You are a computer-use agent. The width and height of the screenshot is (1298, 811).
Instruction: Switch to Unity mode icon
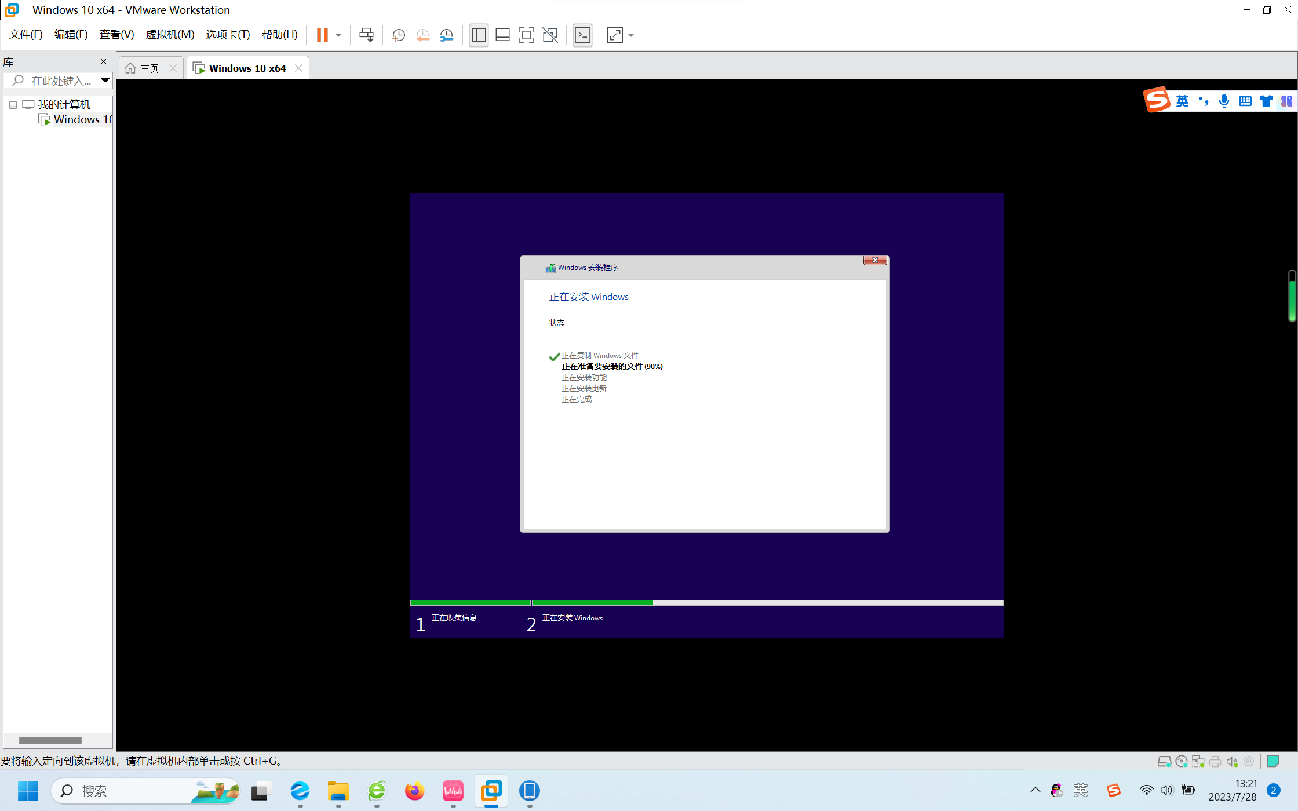coord(550,35)
